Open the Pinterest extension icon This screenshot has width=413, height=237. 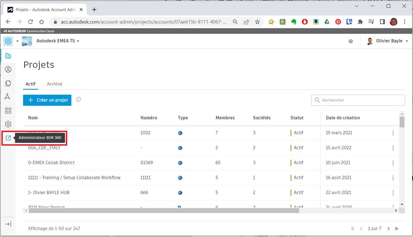(338, 22)
